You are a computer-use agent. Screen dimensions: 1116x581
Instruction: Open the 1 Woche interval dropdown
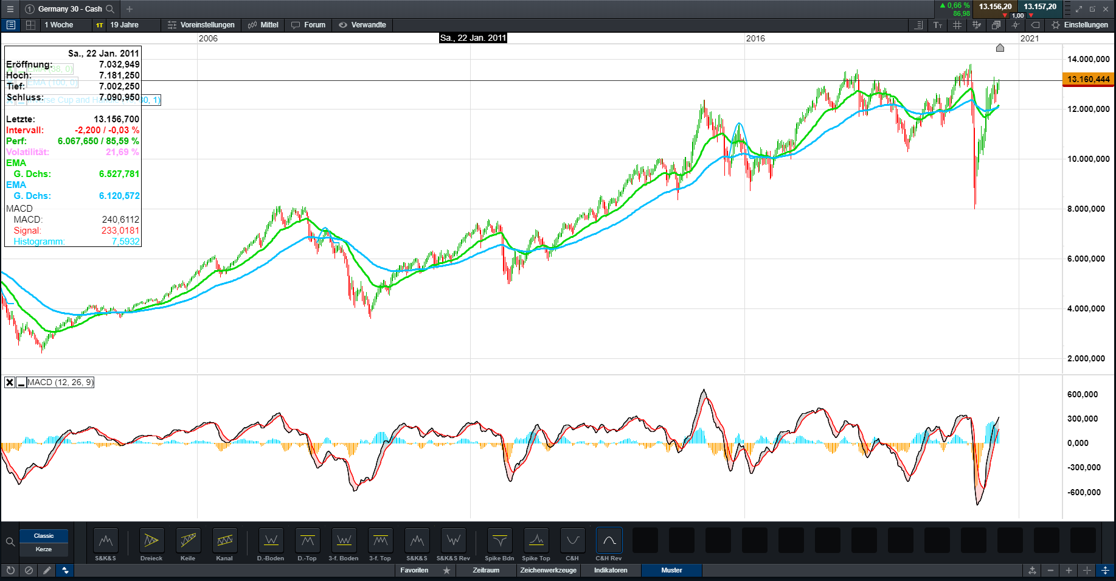pos(59,25)
